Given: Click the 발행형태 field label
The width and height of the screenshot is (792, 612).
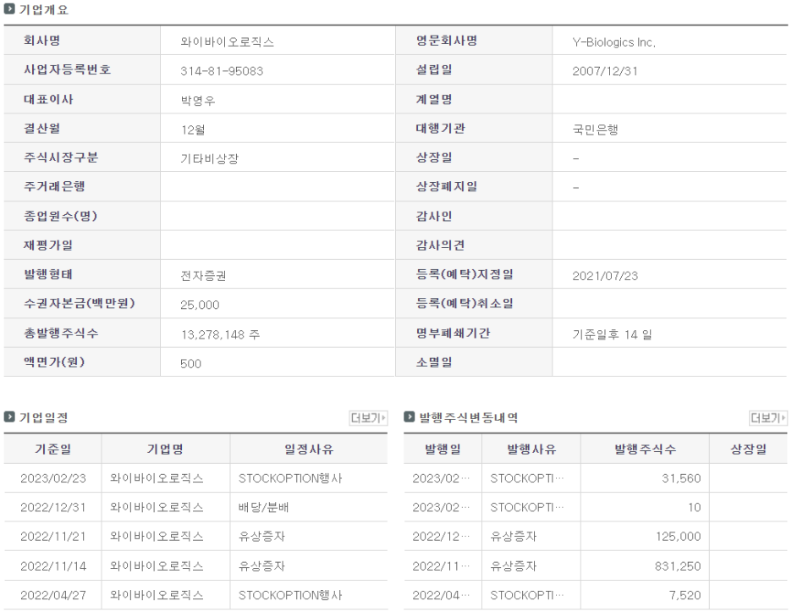Looking at the screenshot, I should point(48,274).
